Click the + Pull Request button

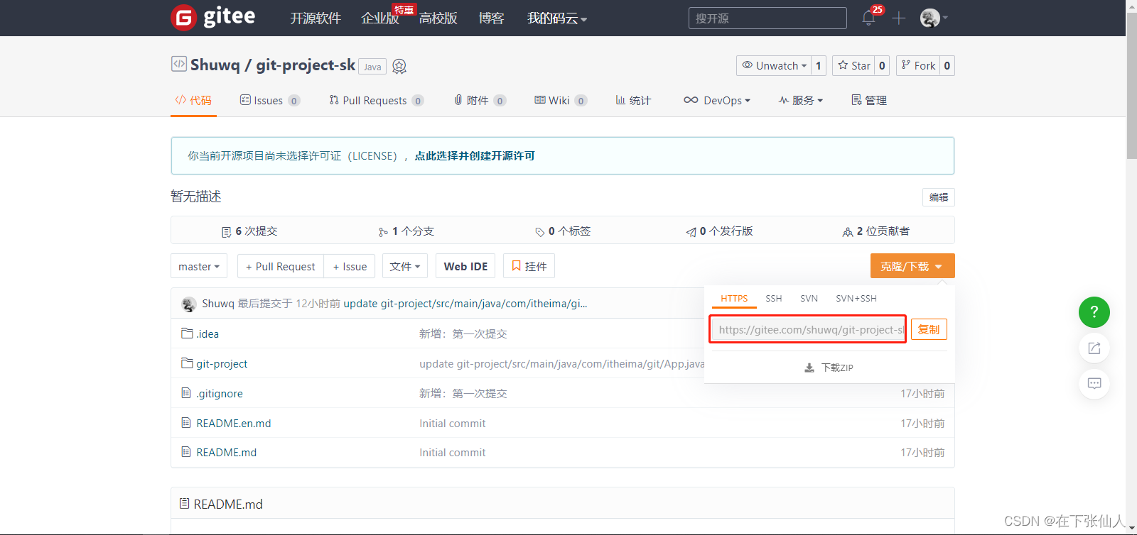coord(280,266)
